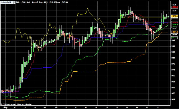
Task: Click the 22 date axis label
Action: (158, 107)
